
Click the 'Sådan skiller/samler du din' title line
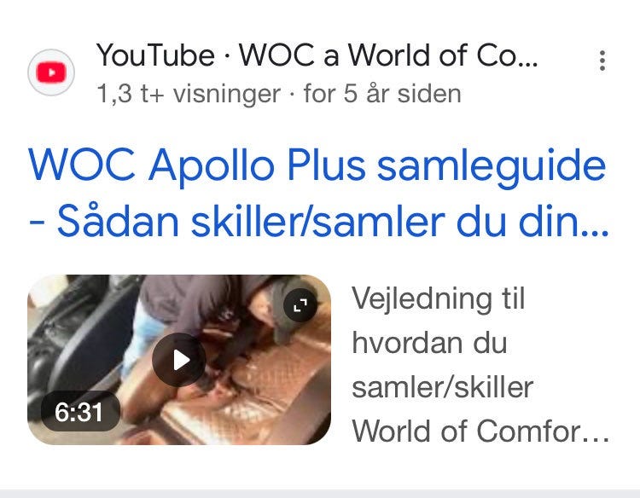318,222
